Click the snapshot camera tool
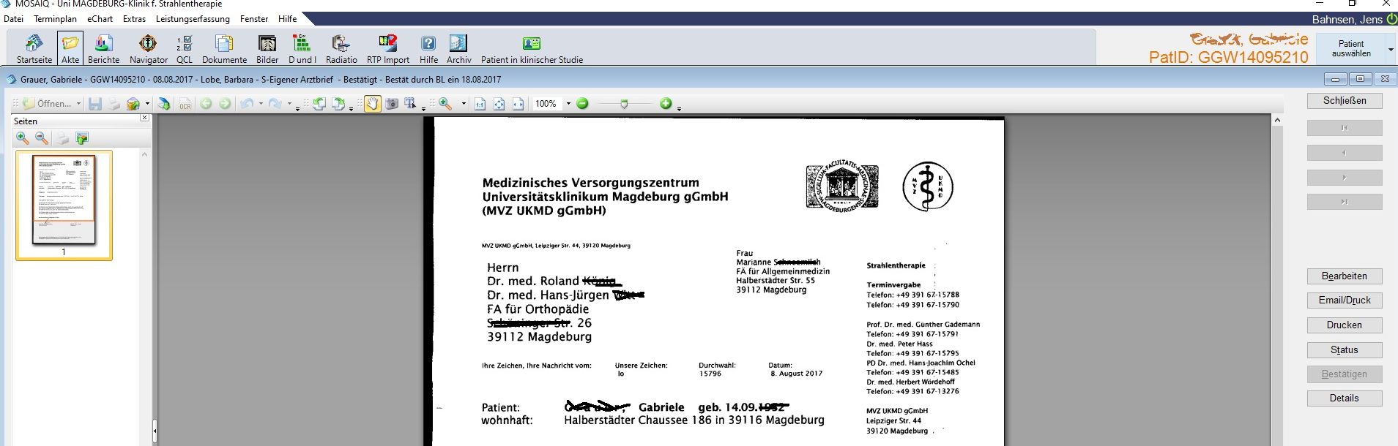This screenshot has width=1398, height=446. (x=392, y=104)
